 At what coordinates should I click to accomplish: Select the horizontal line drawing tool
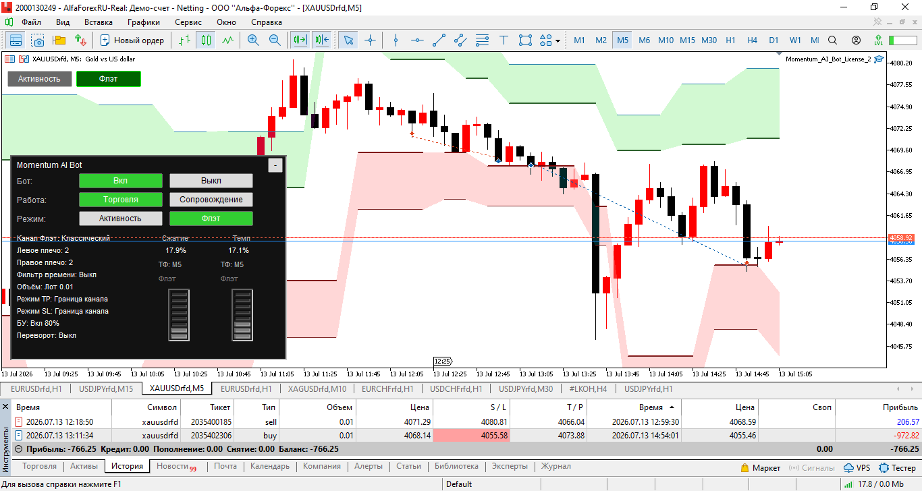[418, 40]
